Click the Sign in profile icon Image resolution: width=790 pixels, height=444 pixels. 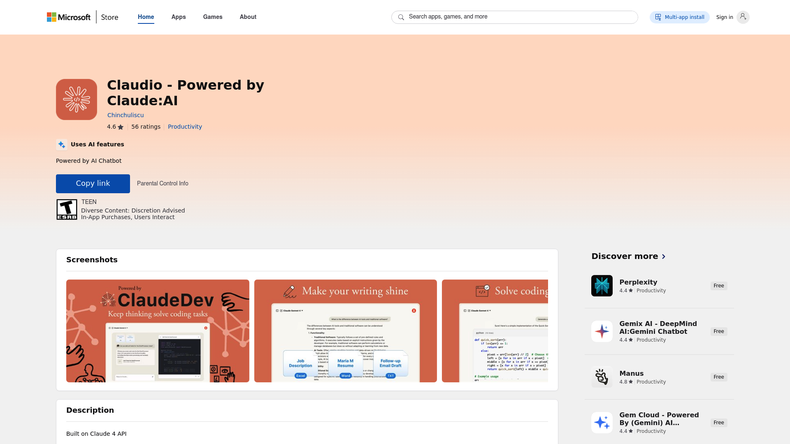coord(743,17)
